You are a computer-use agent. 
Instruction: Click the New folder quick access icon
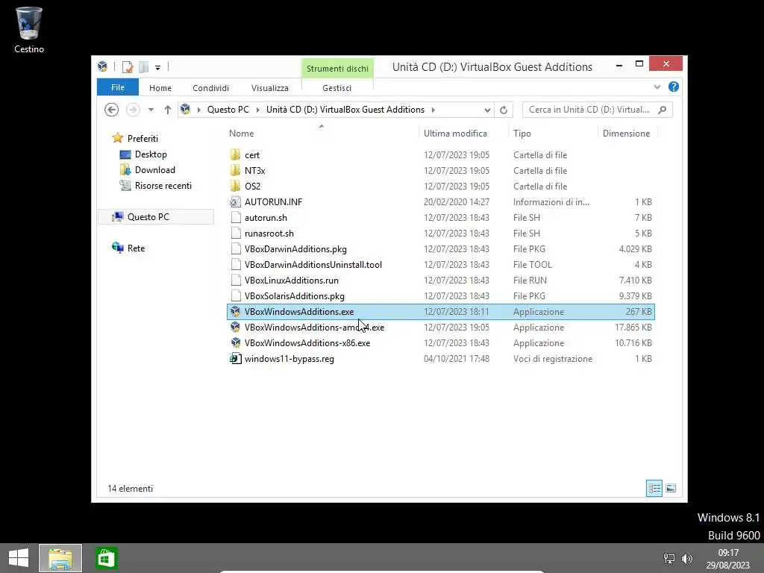(x=144, y=66)
